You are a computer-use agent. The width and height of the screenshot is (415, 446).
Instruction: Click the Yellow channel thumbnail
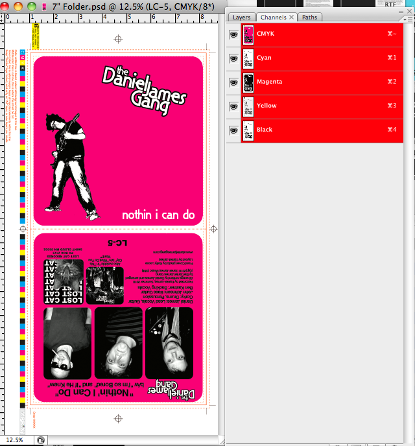[x=247, y=106]
